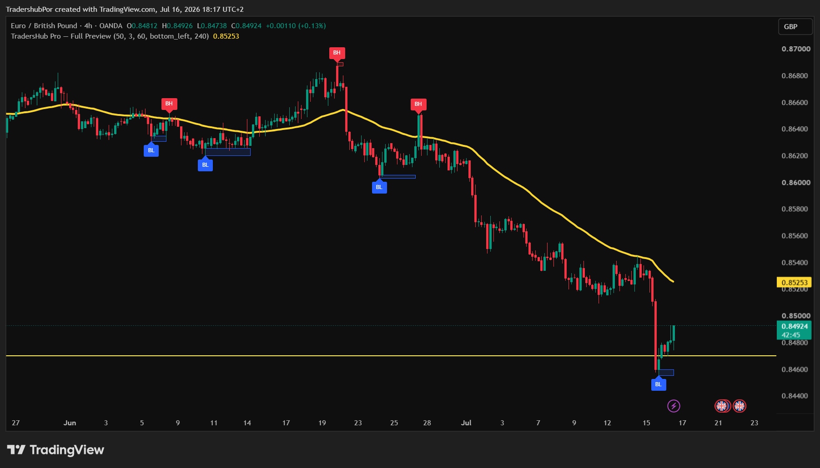The width and height of the screenshot is (820, 468).
Task: Click the 0.86000 price axis label
Action: click(796, 183)
